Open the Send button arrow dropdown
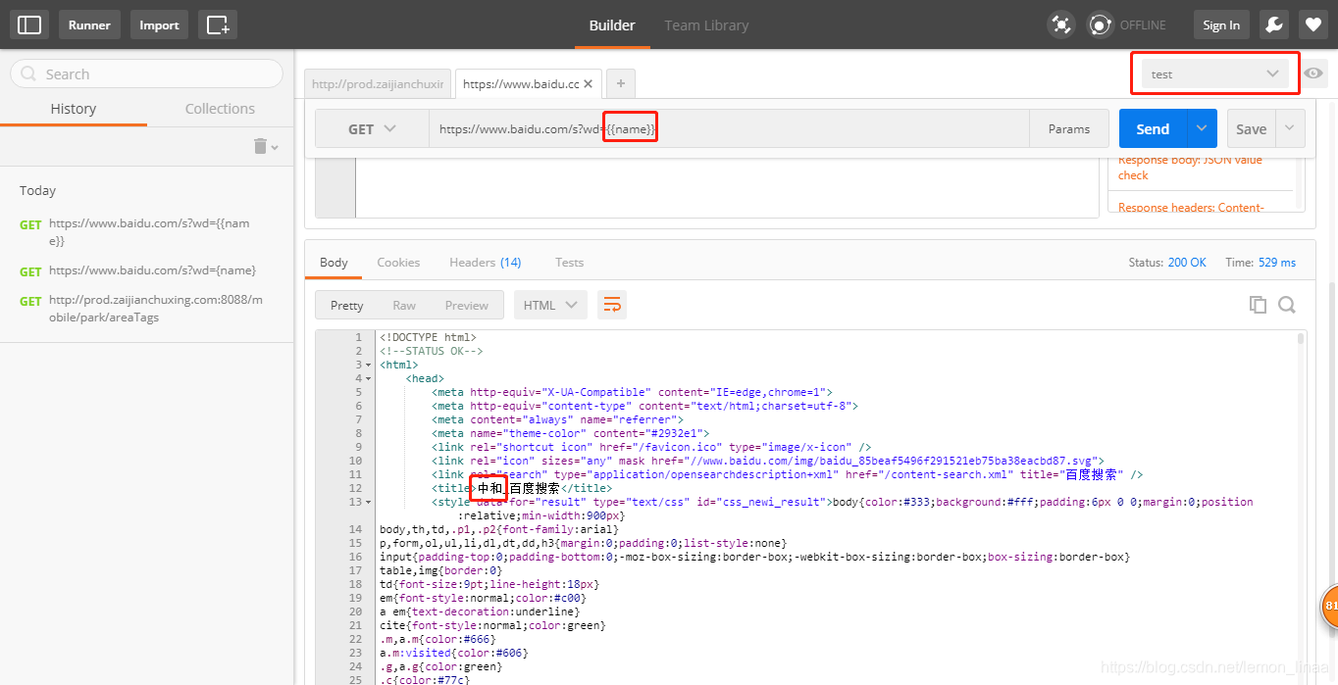The height and width of the screenshot is (685, 1338). 1202,128
